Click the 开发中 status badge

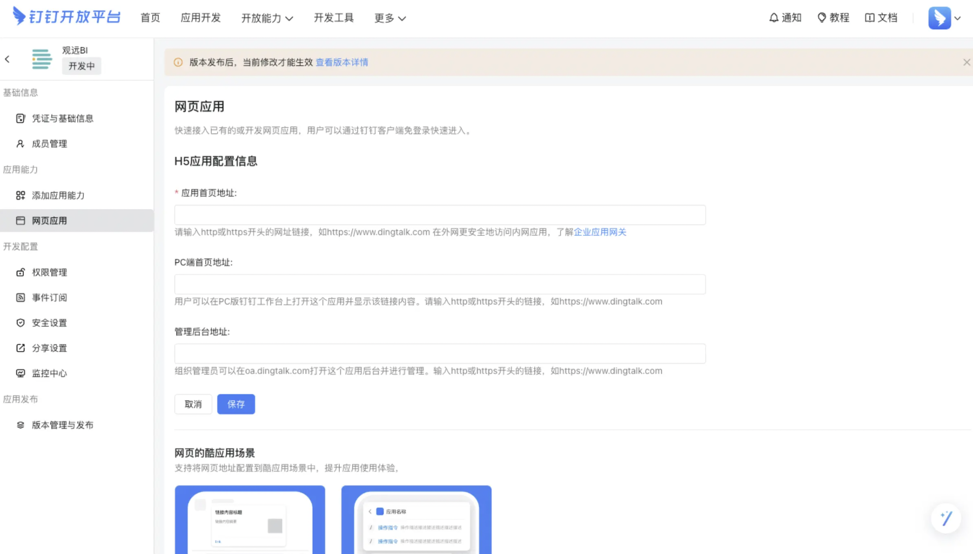pos(82,66)
